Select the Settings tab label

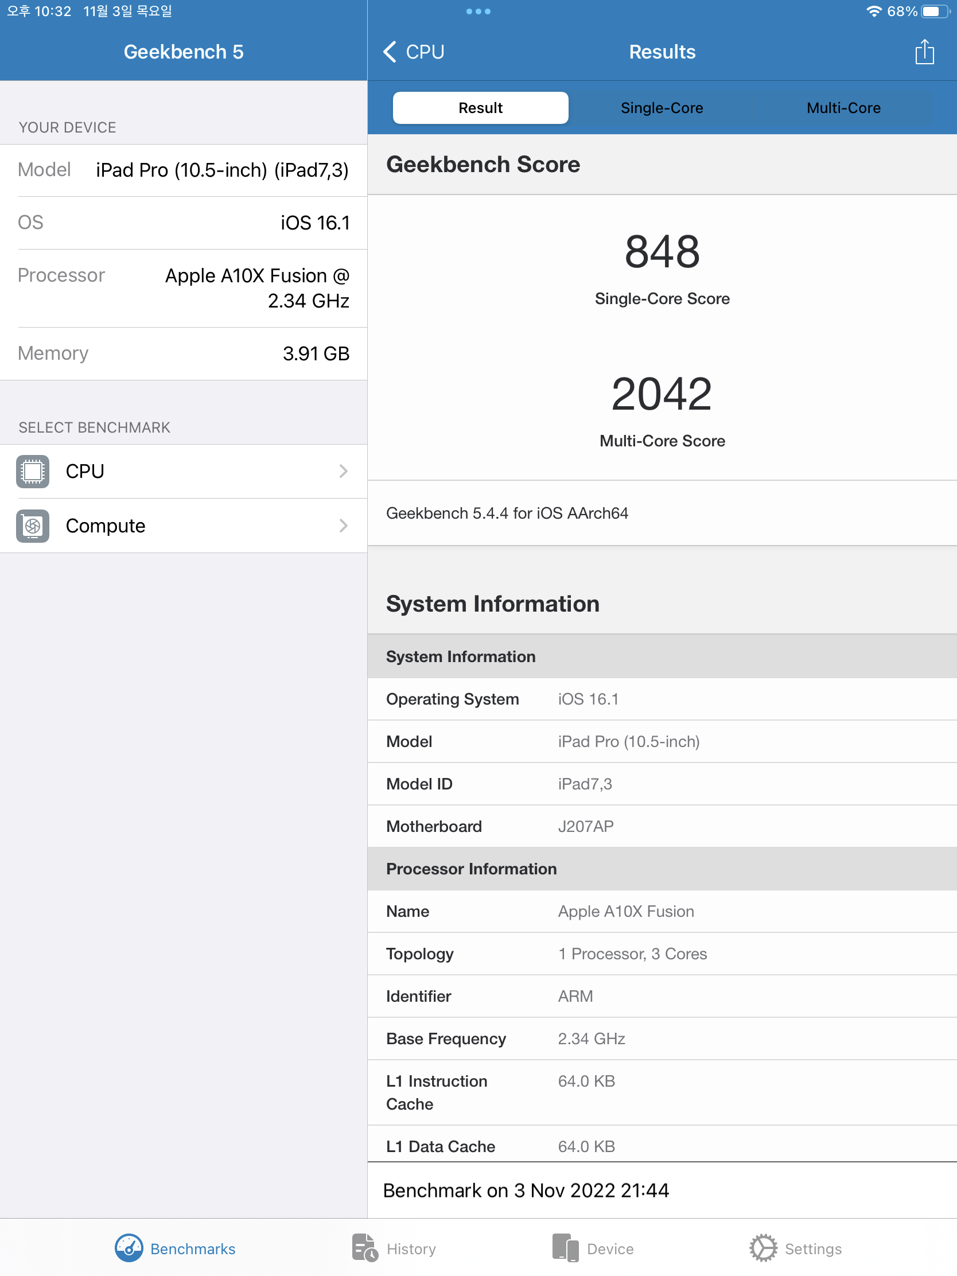(x=814, y=1249)
